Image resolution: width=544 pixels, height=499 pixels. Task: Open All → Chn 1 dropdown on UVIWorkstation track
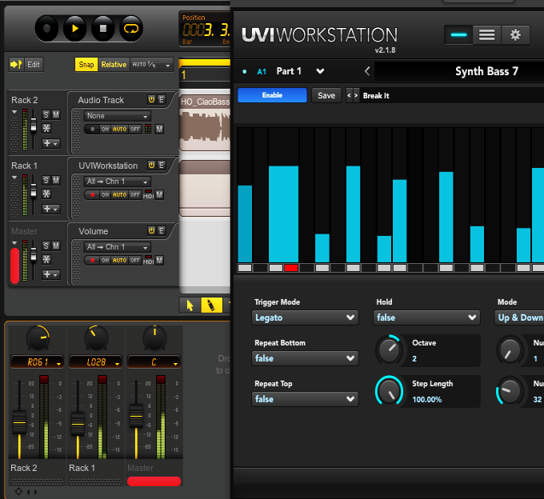(x=118, y=182)
